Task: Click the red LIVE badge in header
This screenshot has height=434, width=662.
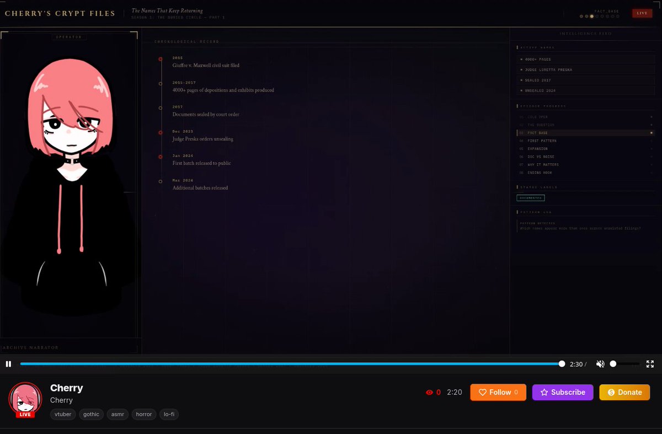Action: [642, 13]
